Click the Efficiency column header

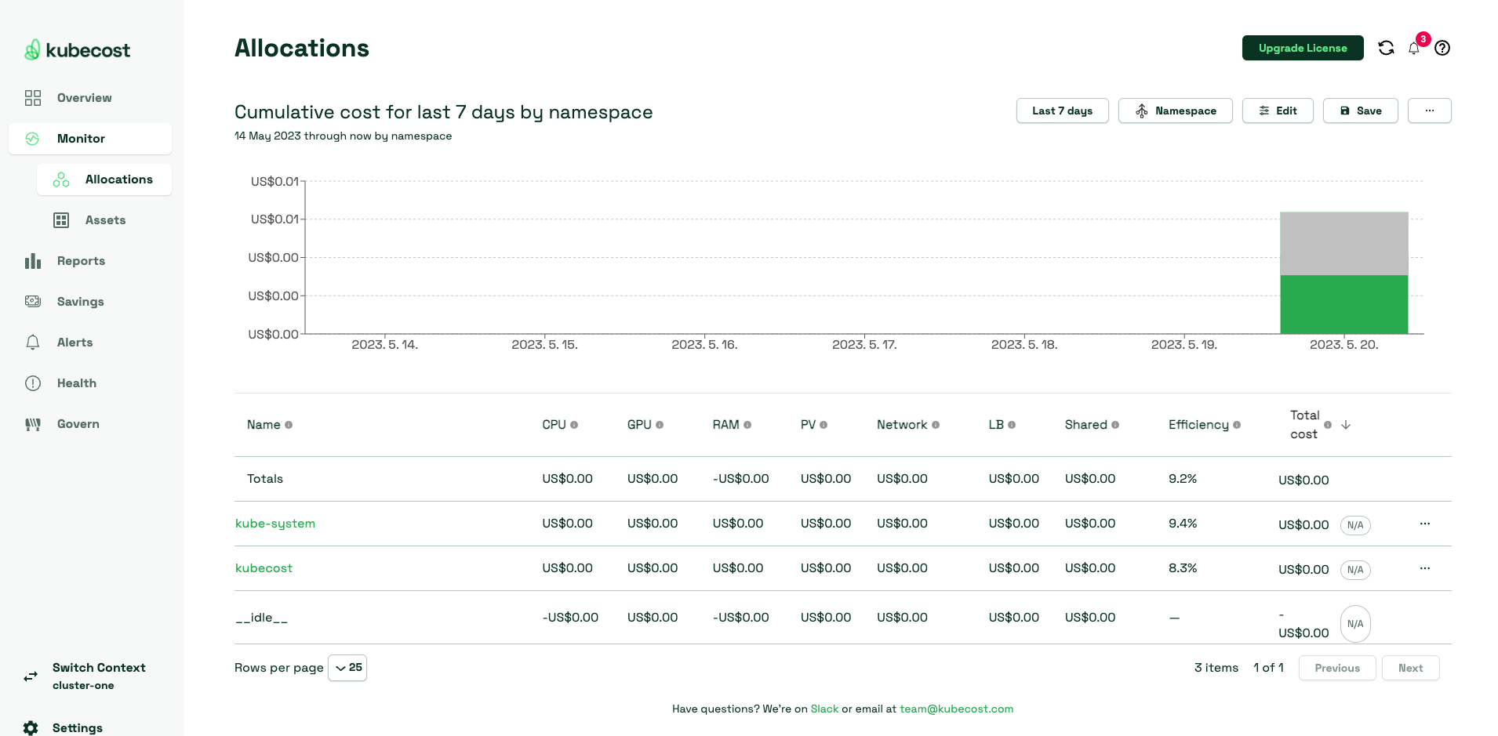click(x=1198, y=425)
